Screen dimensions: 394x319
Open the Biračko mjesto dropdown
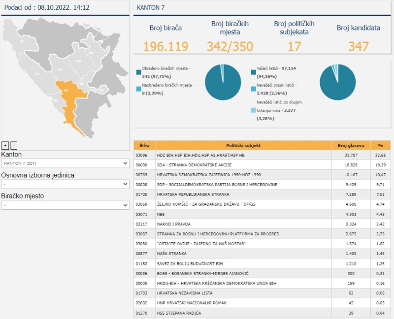click(x=65, y=205)
